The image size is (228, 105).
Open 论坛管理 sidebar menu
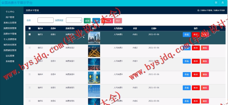10,56
